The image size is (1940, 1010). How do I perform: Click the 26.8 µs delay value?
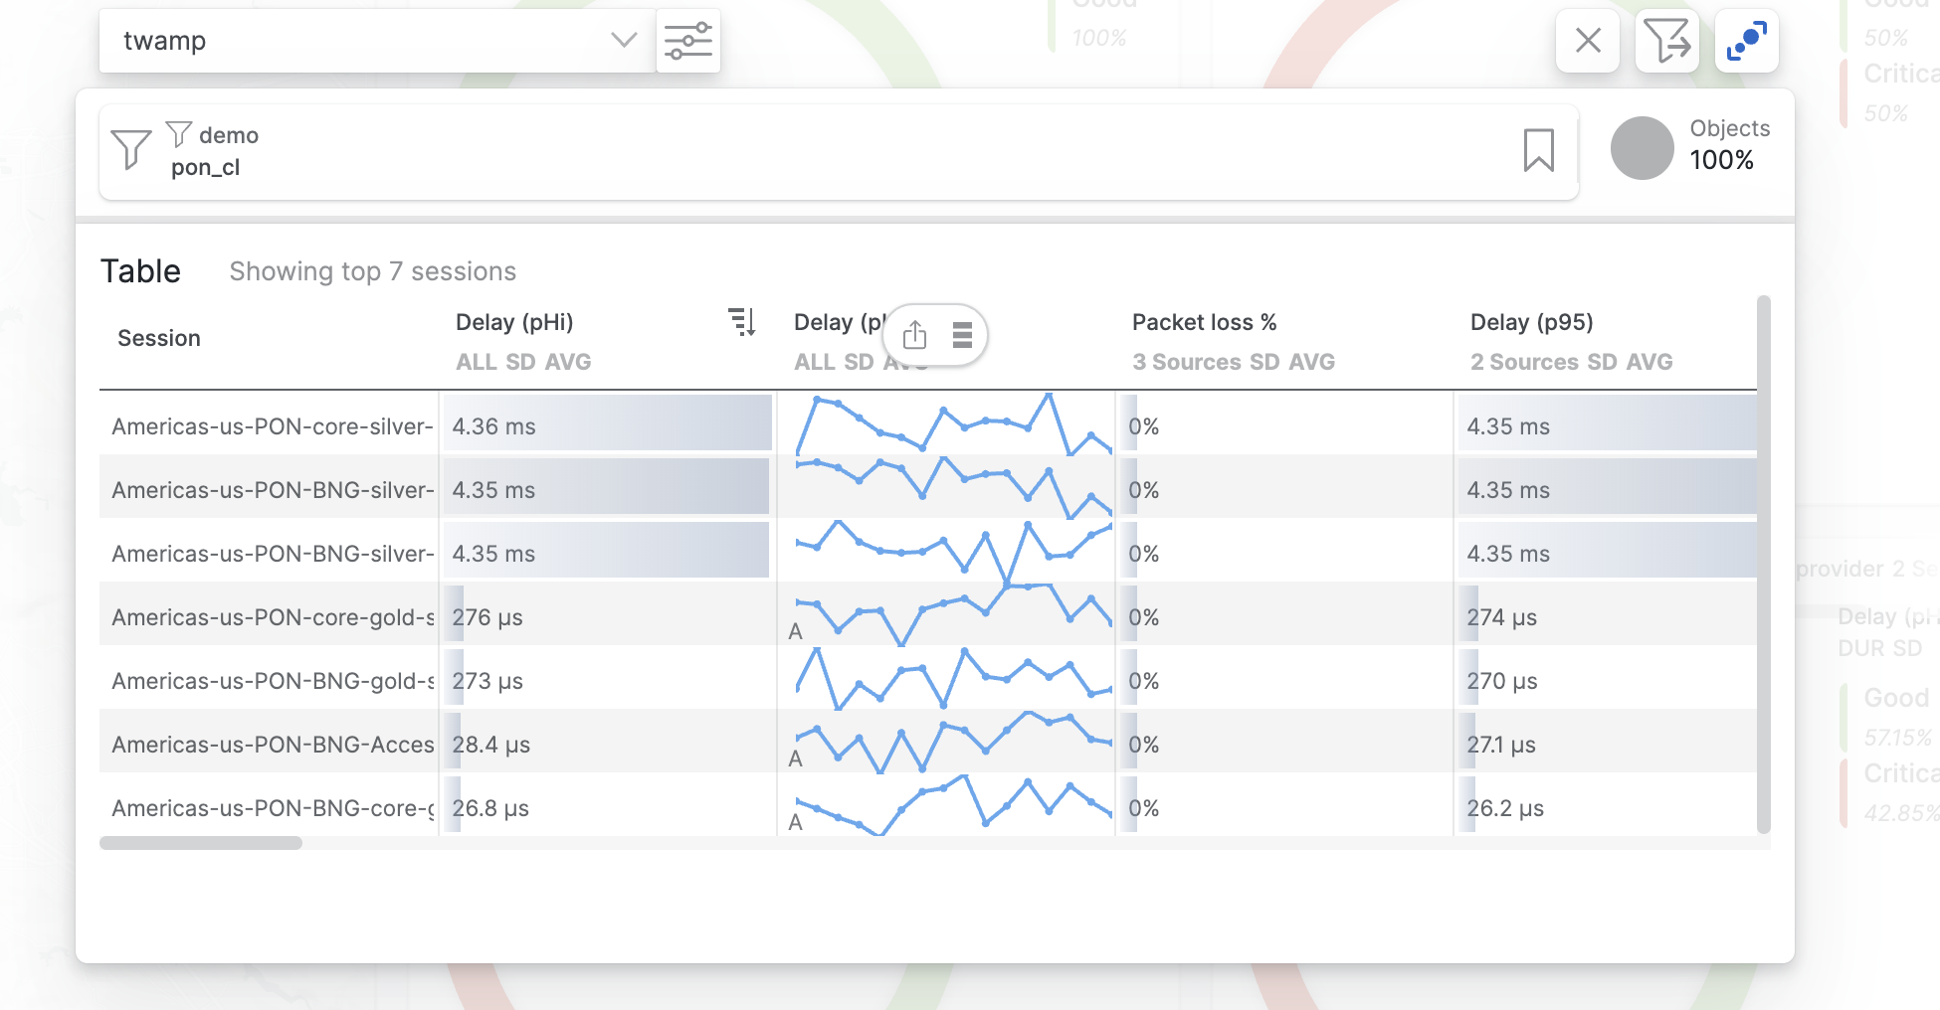pyautogui.click(x=490, y=808)
